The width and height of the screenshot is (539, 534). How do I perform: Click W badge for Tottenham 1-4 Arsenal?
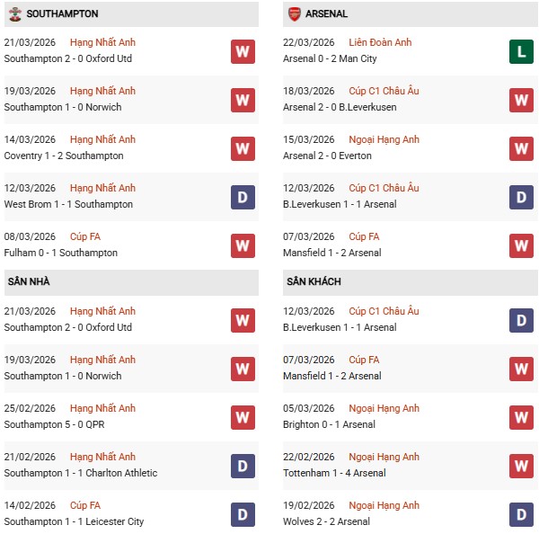point(521,466)
